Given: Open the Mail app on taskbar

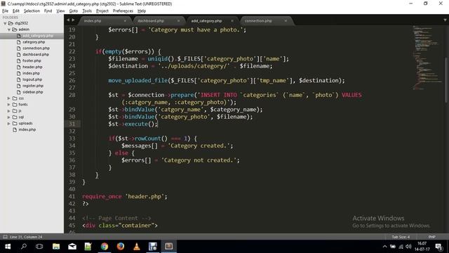Looking at the screenshot, I should click(x=72, y=247).
